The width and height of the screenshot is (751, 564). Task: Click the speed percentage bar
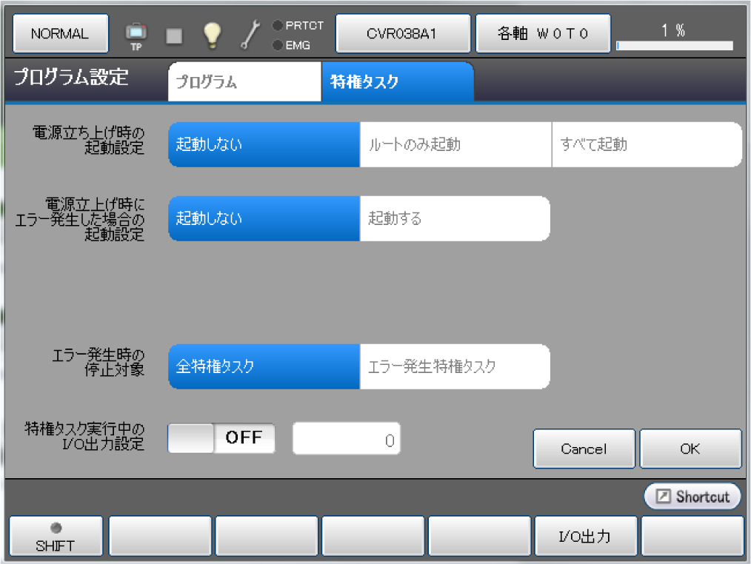[x=674, y=45]
